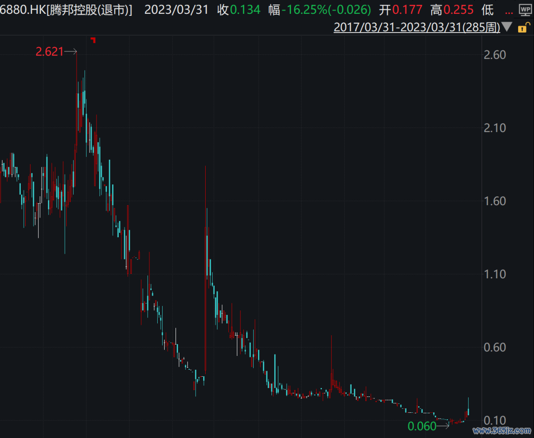The image size is (534, 438).
Task: Click the 6880.HK stock name title
Action: [67, 9]
